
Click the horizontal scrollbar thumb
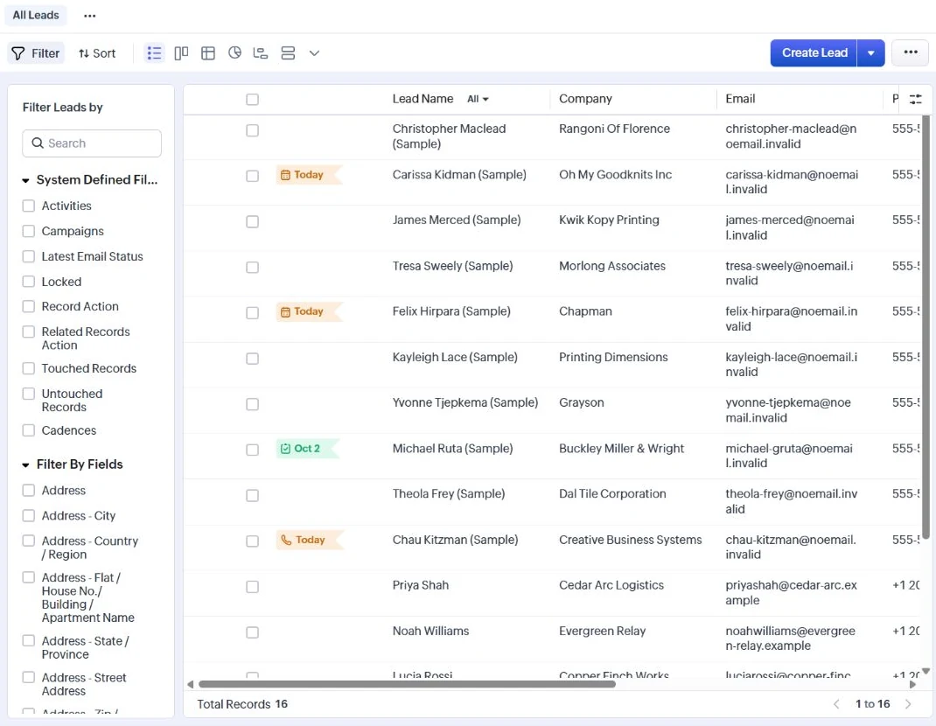[x=407, y=684]
